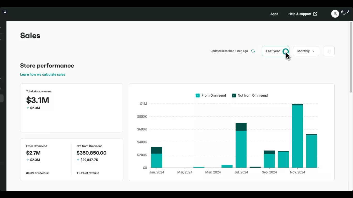Click the reload page icon top left
Viewport: 353px width, 198px height.
5,12
